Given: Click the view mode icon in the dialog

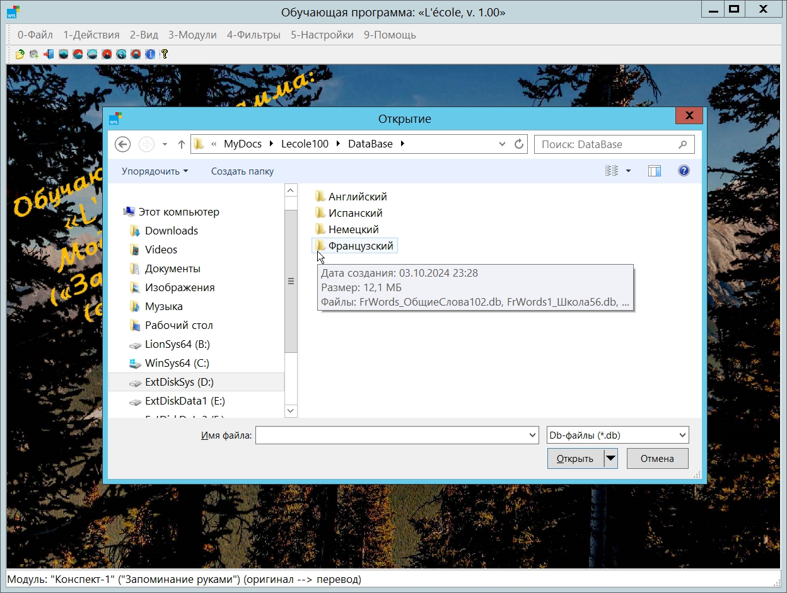Looking at the screenshot, I should 611,171.
